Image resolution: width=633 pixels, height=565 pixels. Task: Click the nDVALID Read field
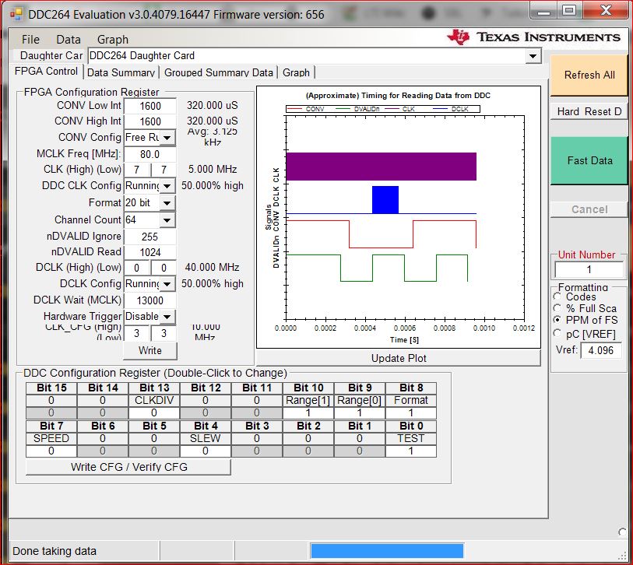150,252
